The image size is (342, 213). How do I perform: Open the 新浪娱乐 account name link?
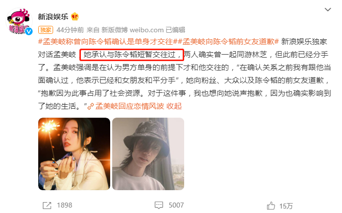point(53,17)
